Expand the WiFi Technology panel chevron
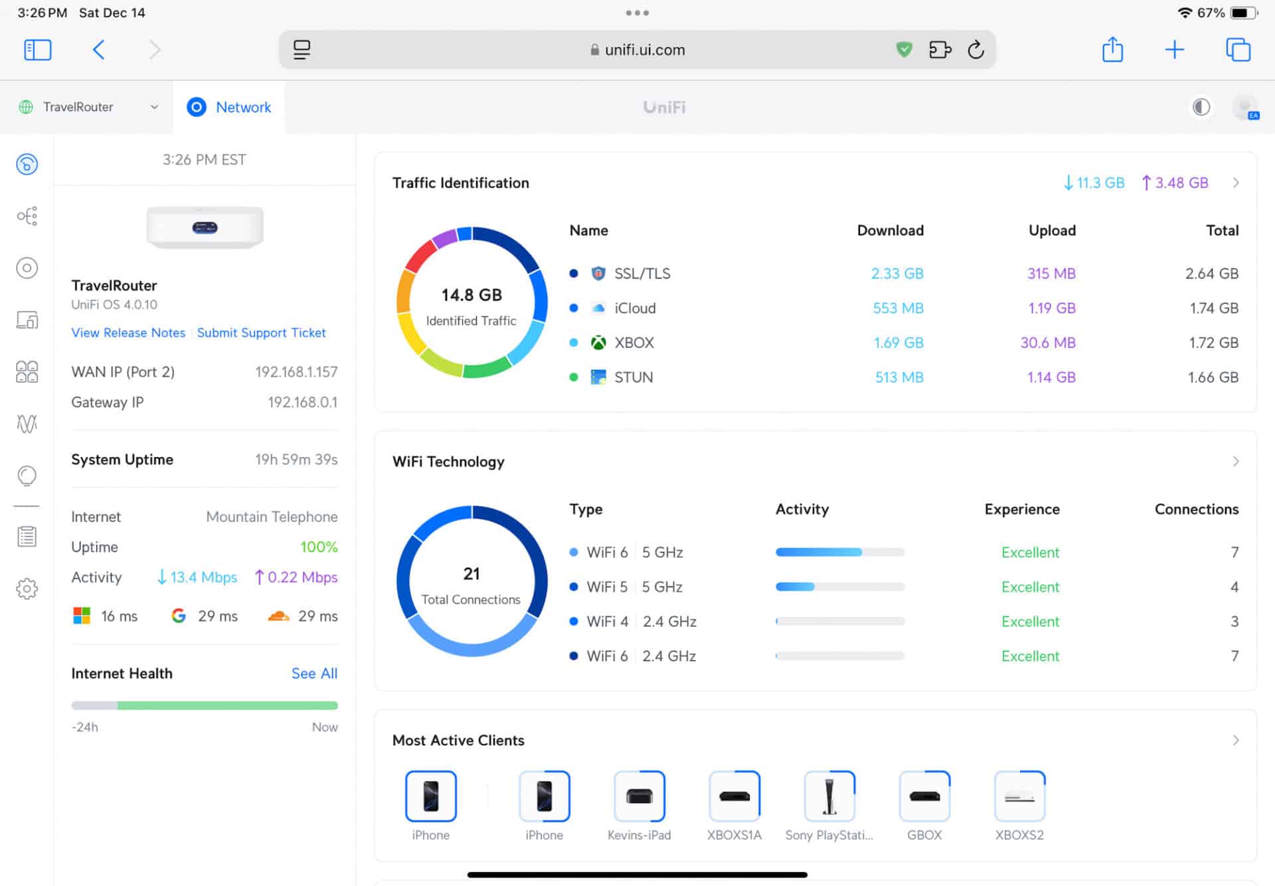1275x886 pixels. click(1235, 461)
